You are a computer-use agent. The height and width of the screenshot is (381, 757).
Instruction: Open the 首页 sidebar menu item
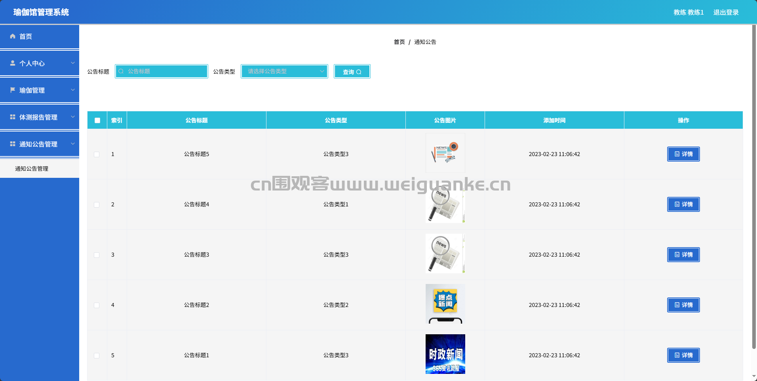click(40, 36)
